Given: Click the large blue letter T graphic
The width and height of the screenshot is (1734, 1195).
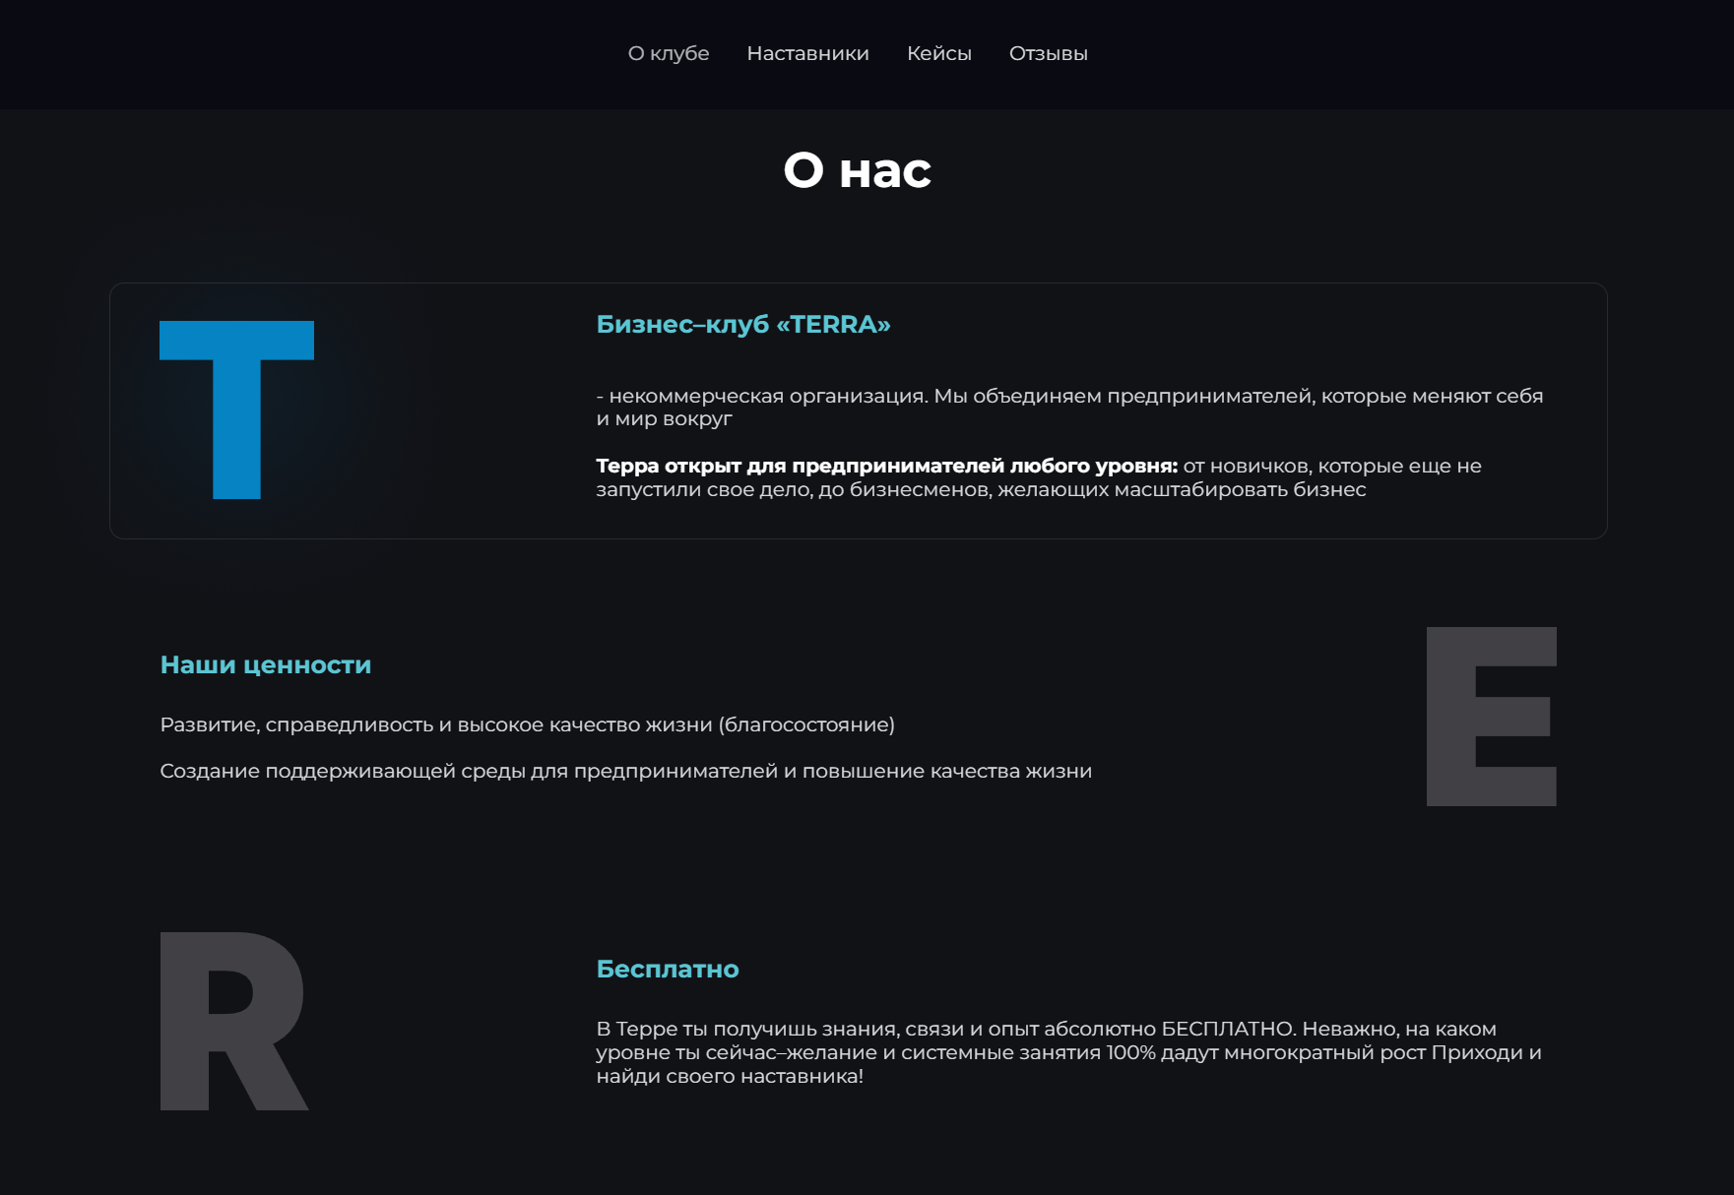Looking at the screenshot, I should (236, 411).
